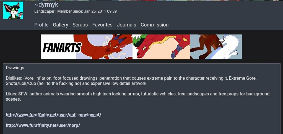
Task: Select the whiskered red dragon banner image
Action: (x=104, y=47)
